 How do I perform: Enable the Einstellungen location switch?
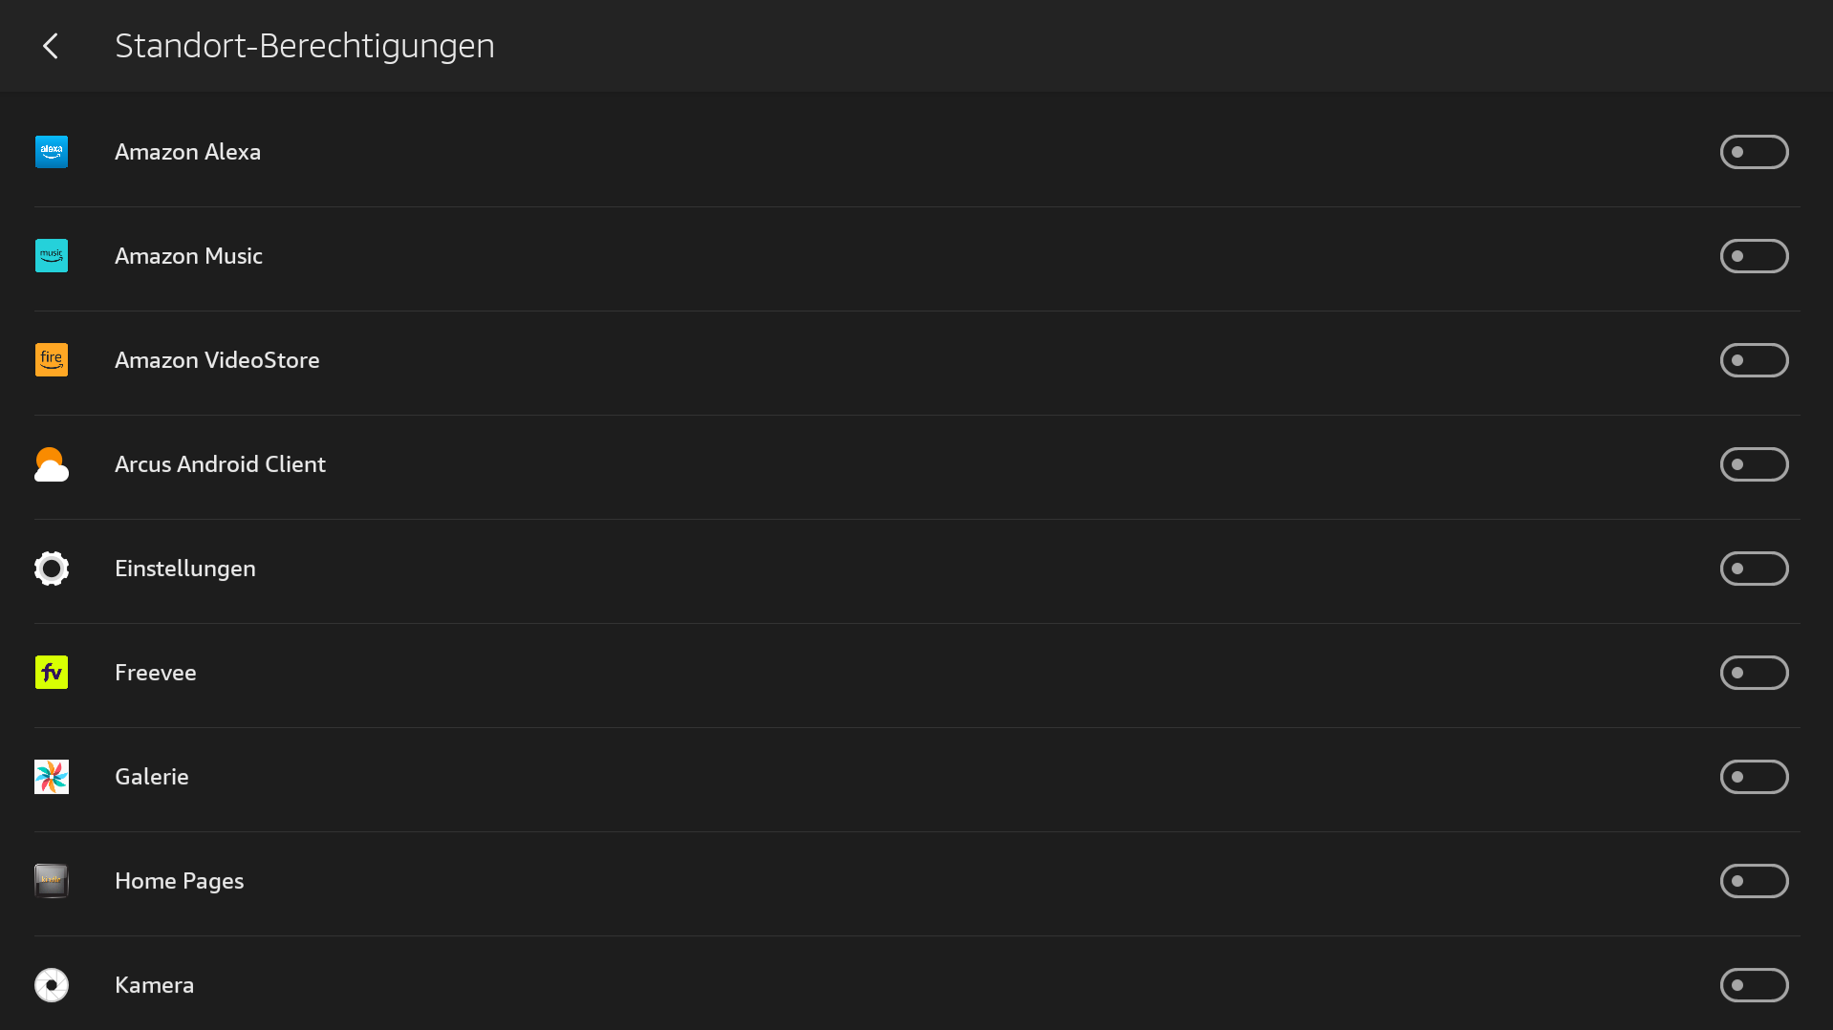tap(1754, 569)
